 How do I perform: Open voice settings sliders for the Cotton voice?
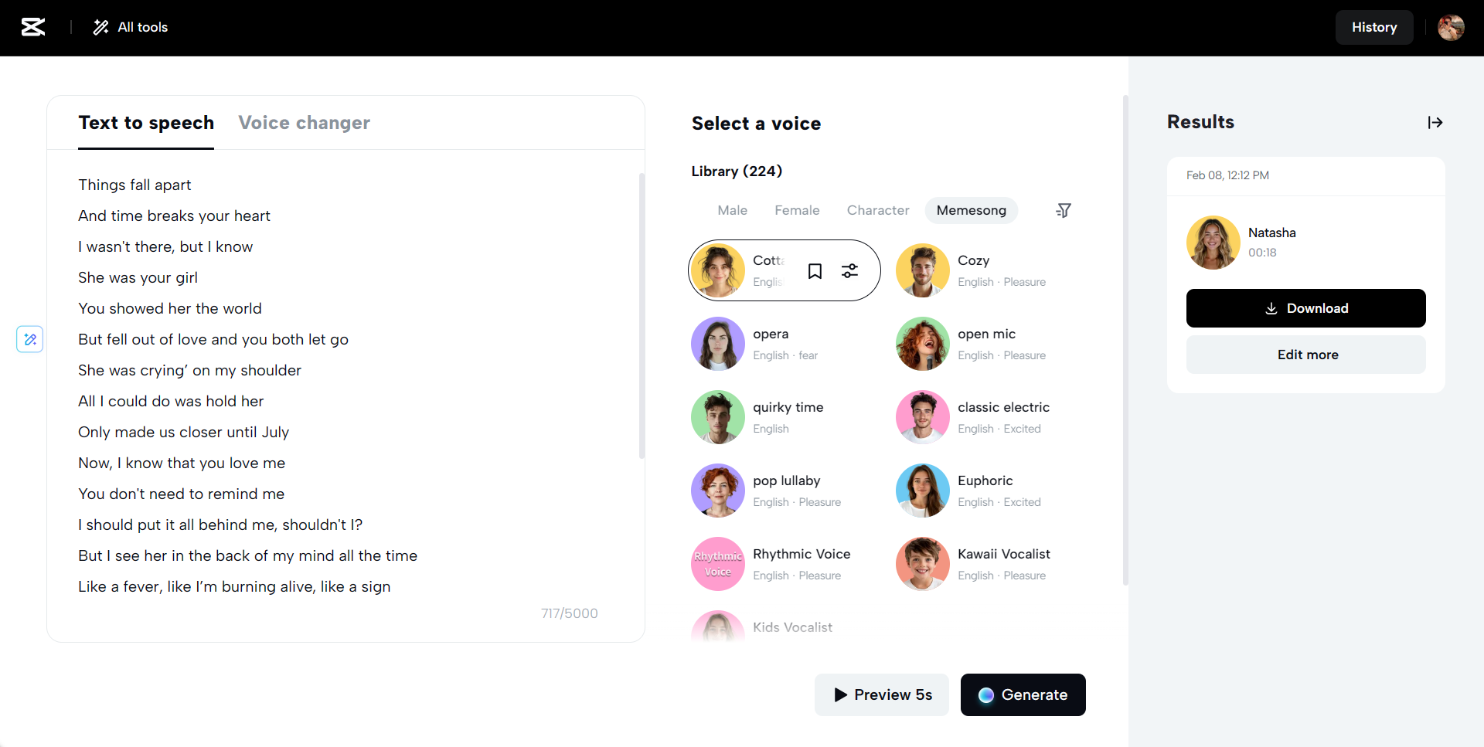click(850, 270)
